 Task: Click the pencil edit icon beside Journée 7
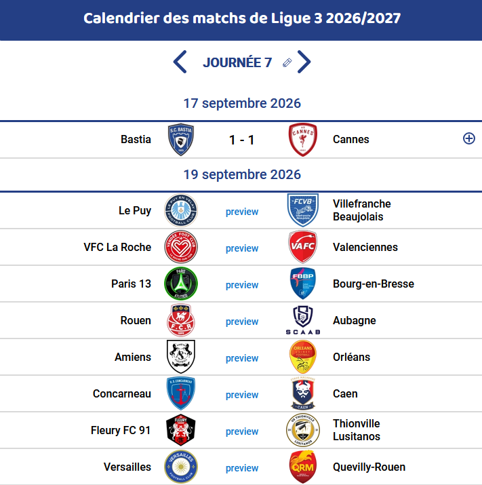point(287,62)
